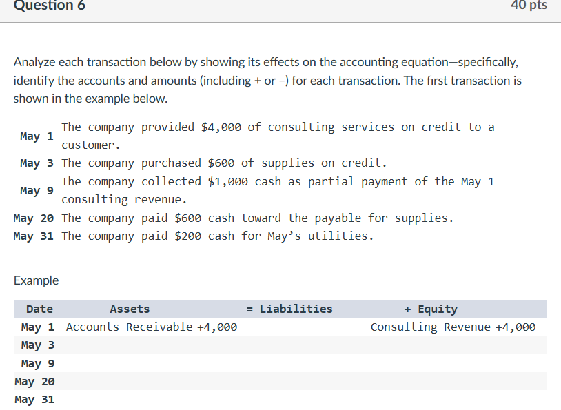Image resolution: width=561 pixels, height=410 pixels.
Task: Select the Assets column header
Action: tap(130, 309)
